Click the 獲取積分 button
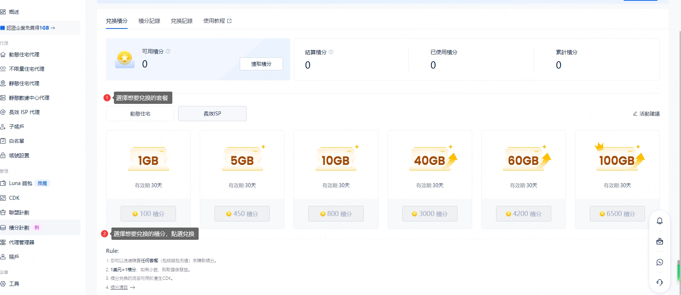681x295 pixels. coord(261,64)
